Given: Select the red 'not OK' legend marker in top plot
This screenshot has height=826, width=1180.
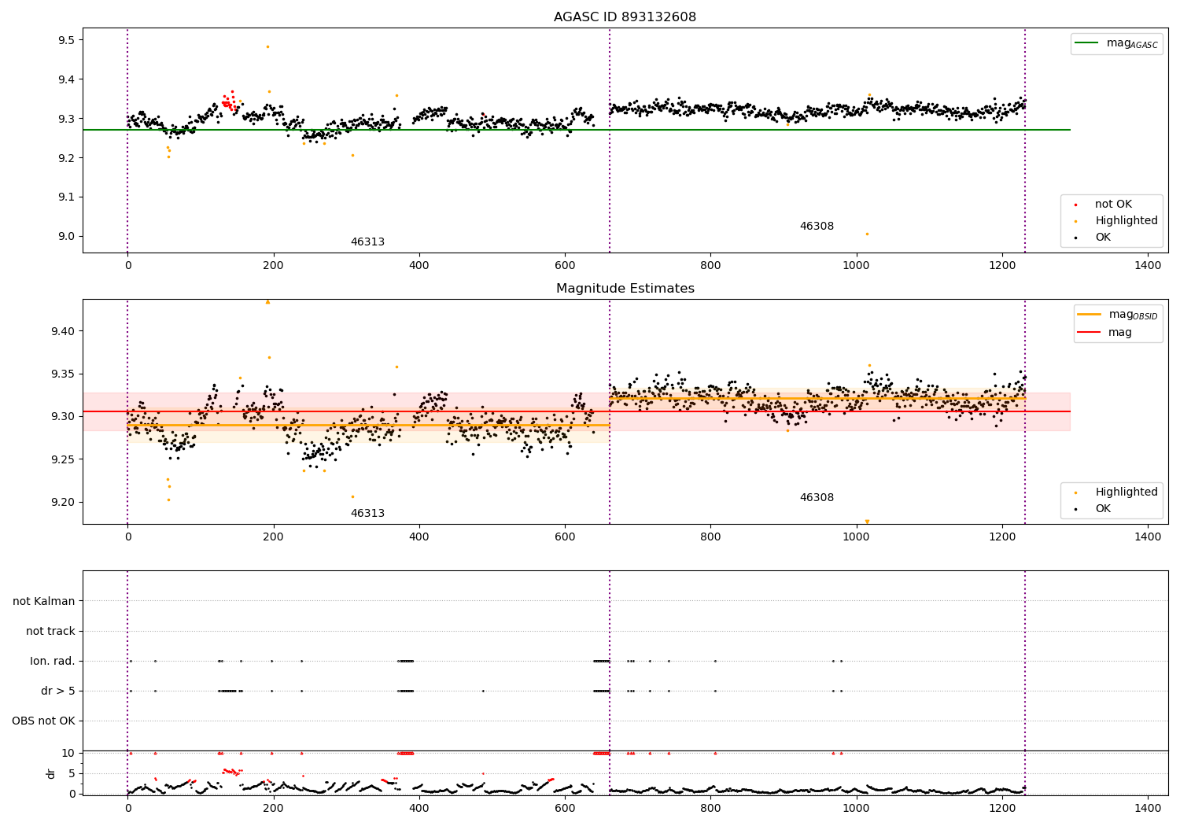Looking at the screenshot, I should coord(1075,205).
